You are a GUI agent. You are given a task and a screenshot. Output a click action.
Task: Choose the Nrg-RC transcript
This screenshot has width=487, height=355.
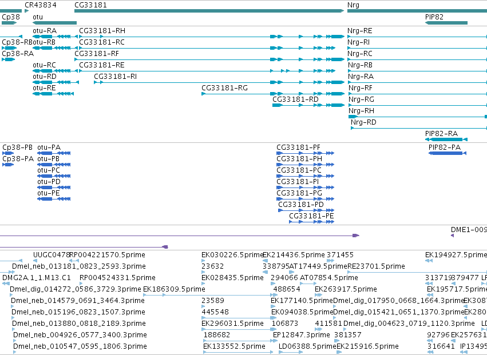click(359, 54)
